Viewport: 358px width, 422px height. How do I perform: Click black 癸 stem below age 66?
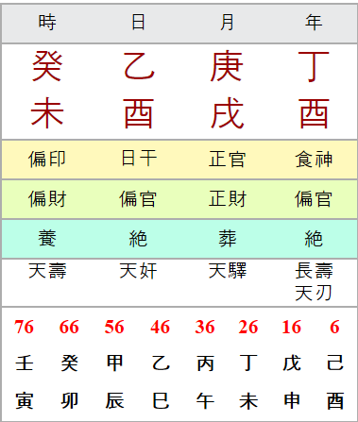(x=70, y=363)
